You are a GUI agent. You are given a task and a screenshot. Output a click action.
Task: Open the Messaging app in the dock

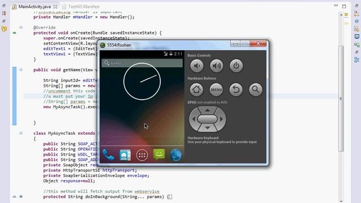(x=159, y=155)
